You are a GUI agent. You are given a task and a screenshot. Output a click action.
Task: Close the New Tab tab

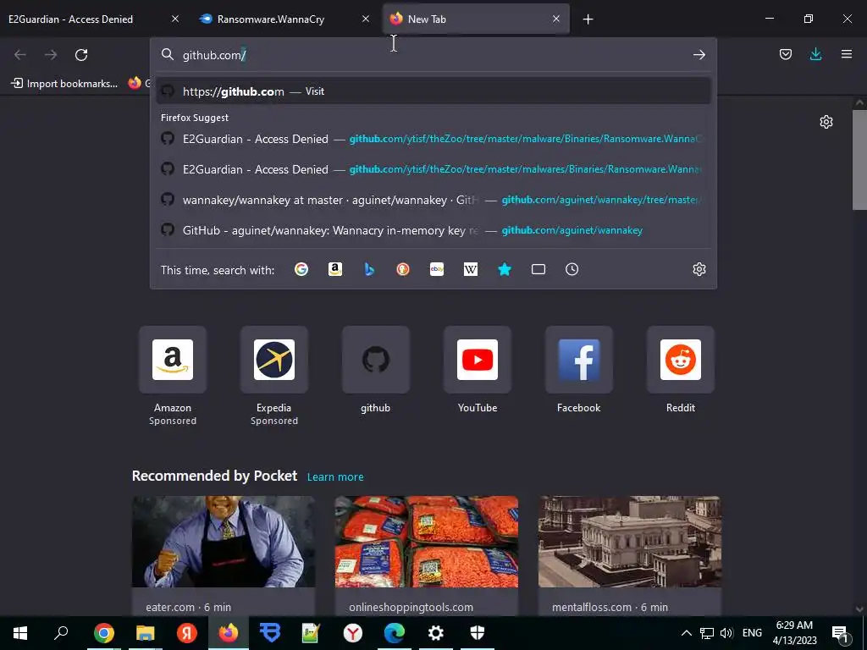tap(555, 19)
